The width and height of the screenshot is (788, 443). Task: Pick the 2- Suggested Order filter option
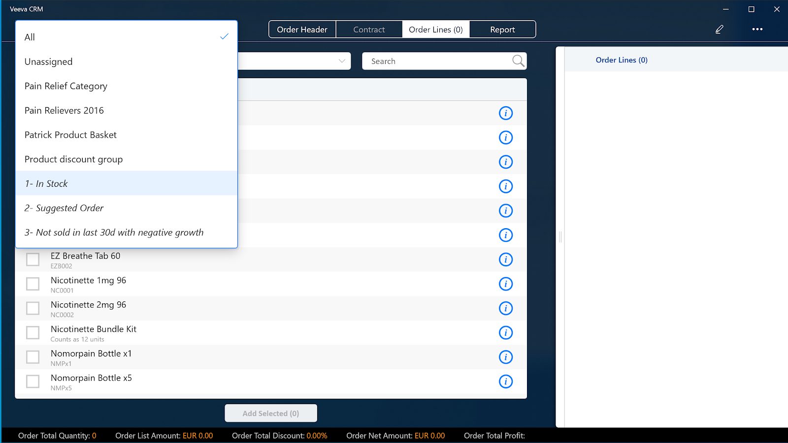point(64,208)
